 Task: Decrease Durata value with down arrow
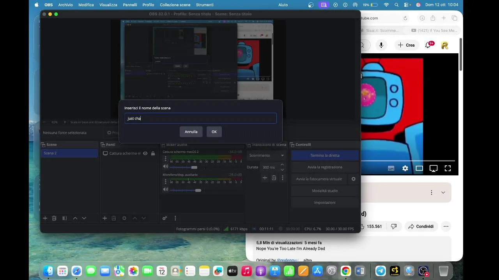click(282, 170)
